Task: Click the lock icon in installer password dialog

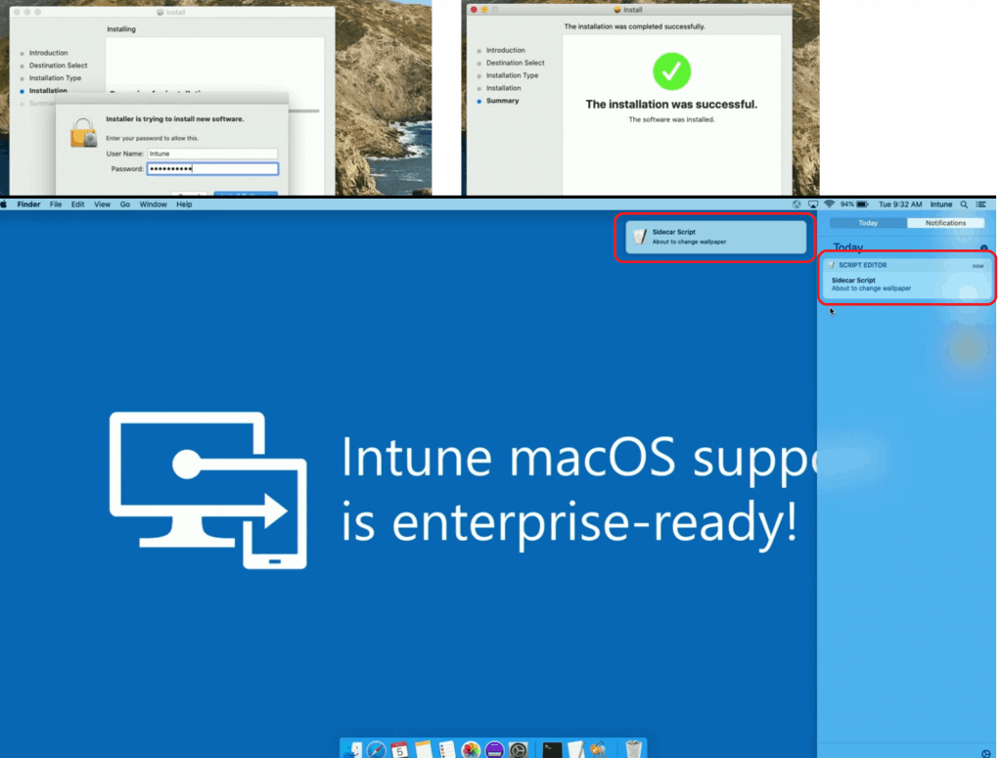Action: 83,132
